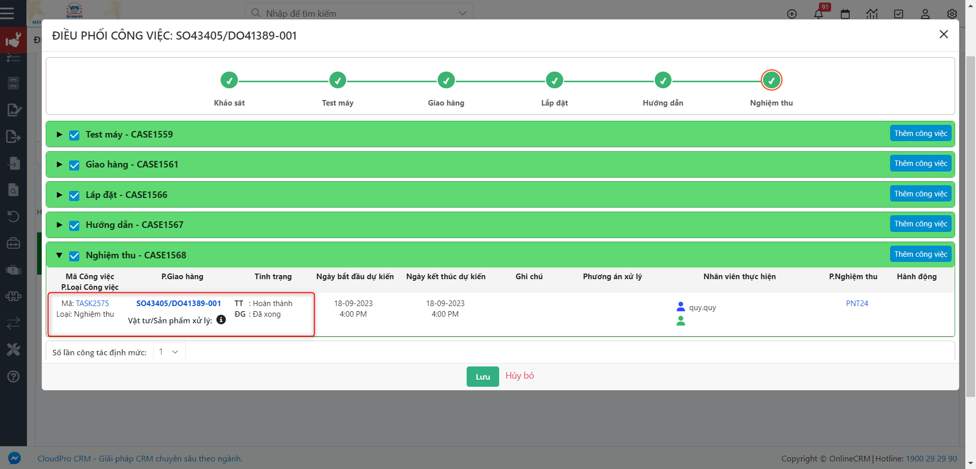Select the Khảo sát progress step
976x469 pixels.
coord(229,80)
